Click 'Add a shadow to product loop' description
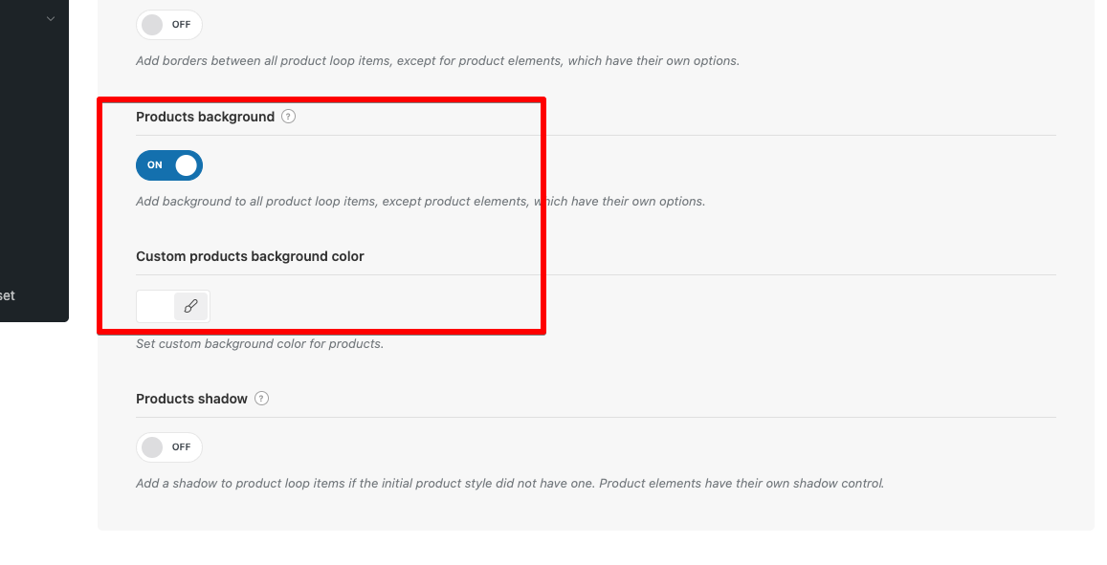 click(510, 484)
